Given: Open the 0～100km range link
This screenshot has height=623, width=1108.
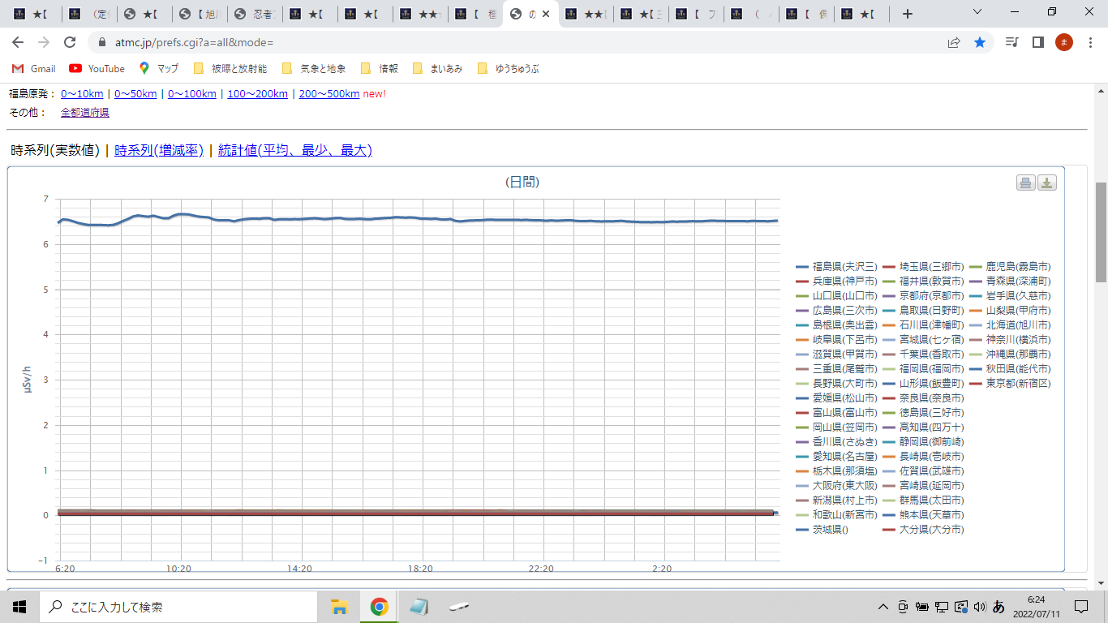Looking at the screenshot, I should click(192, 94).
